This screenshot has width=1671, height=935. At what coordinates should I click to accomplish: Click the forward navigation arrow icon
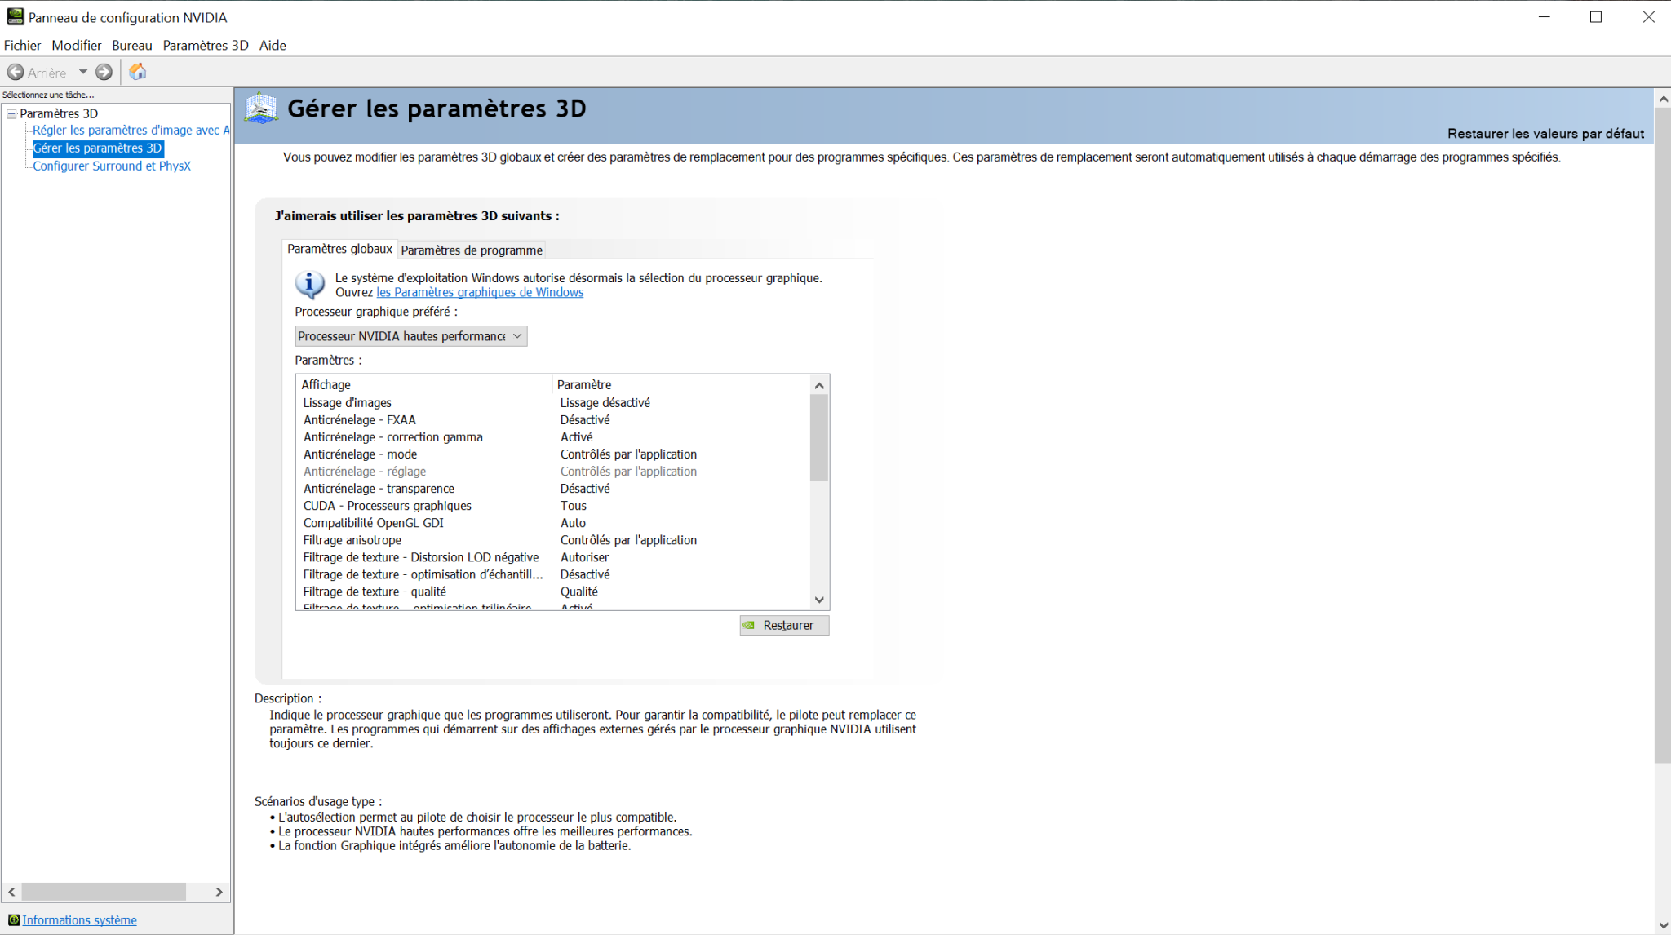tap(104, 73)
